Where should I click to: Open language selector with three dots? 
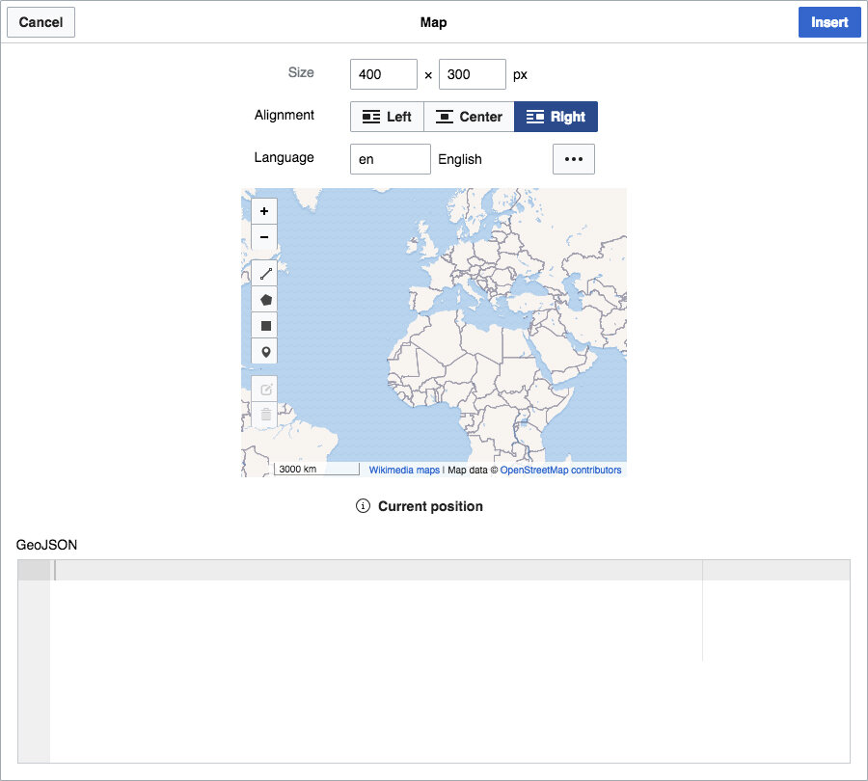(574, 159)
